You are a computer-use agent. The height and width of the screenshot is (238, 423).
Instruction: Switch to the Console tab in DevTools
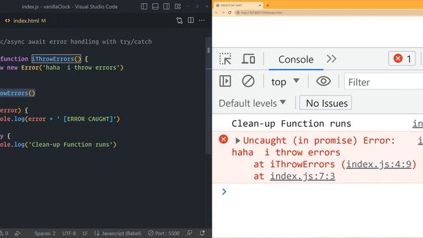click(x=296, y=59)
